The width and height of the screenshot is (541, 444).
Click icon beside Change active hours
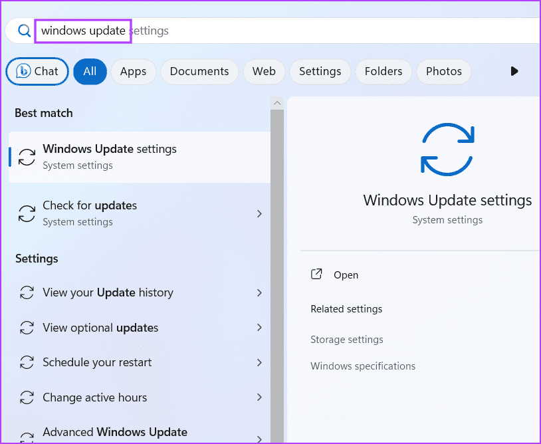click(27, 397)
